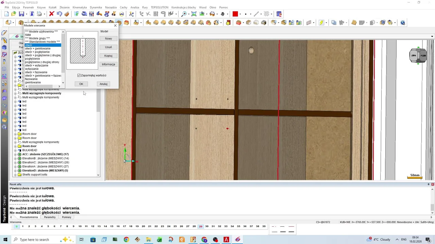Click the Undo arrow icon
435x244 pixels.
point(59,14)
